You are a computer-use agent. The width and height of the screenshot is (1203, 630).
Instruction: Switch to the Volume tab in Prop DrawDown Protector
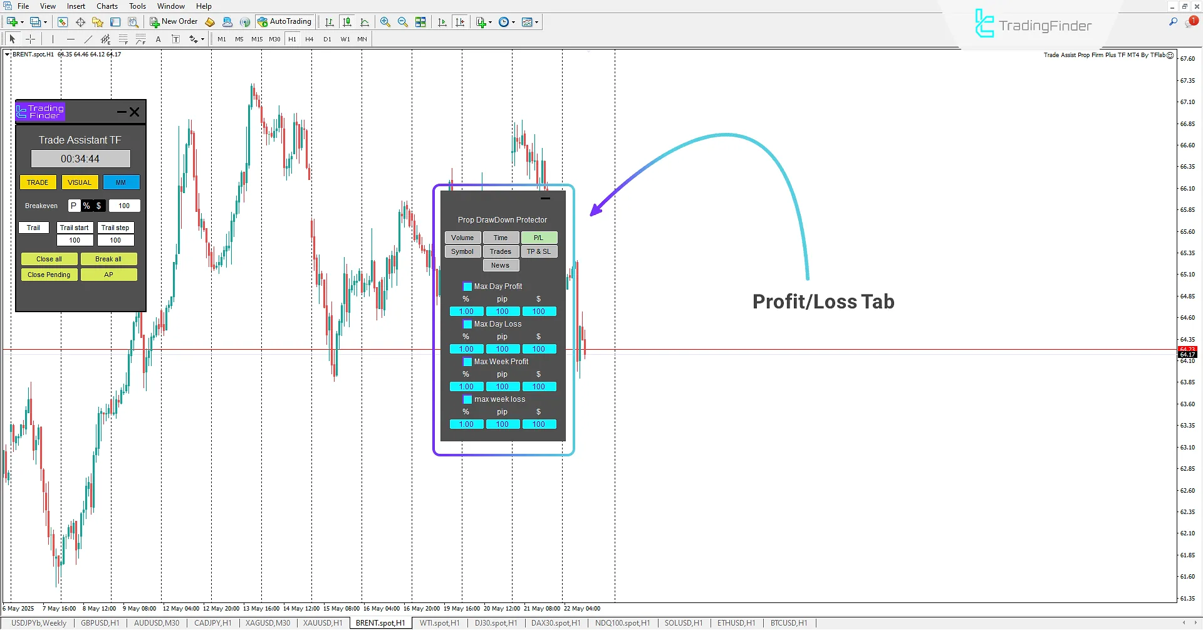pyautogui.click(x=462, y=238)
